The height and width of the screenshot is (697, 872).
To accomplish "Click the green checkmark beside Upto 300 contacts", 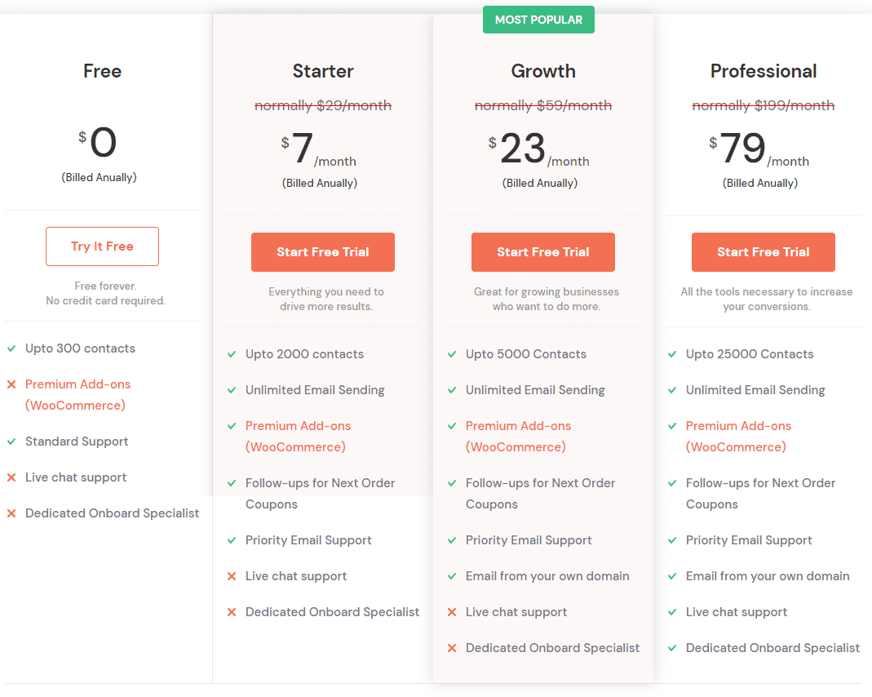I will 11,348.
